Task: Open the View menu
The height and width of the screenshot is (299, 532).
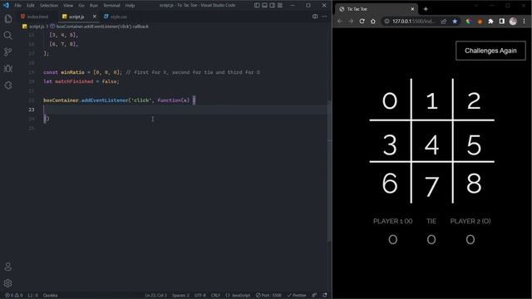Action: (68, 6)
